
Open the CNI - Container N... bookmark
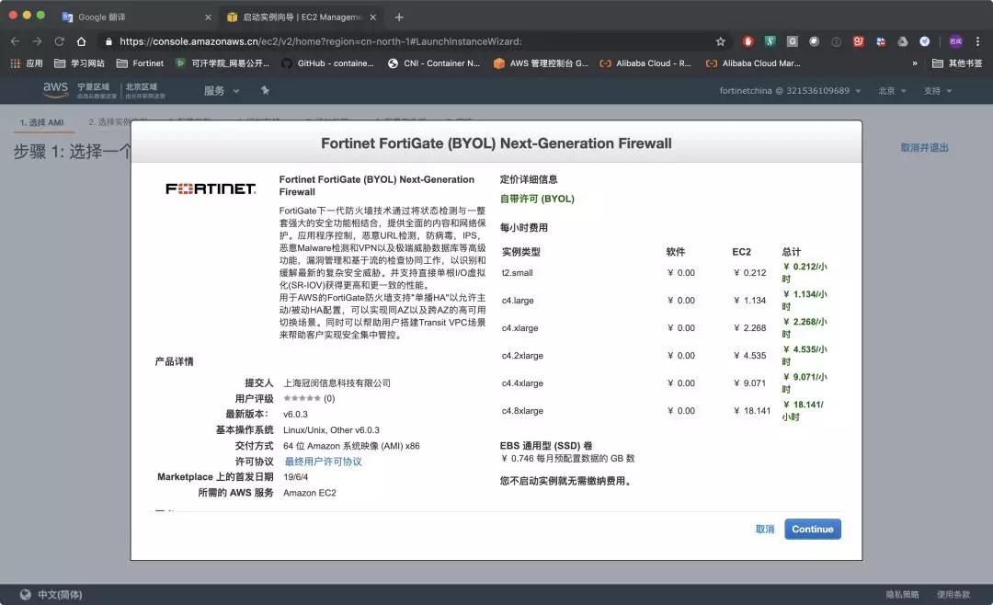pyautogui.click(x=434, y=63)
